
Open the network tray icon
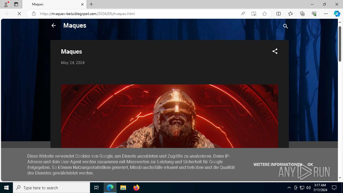point(302,188)
